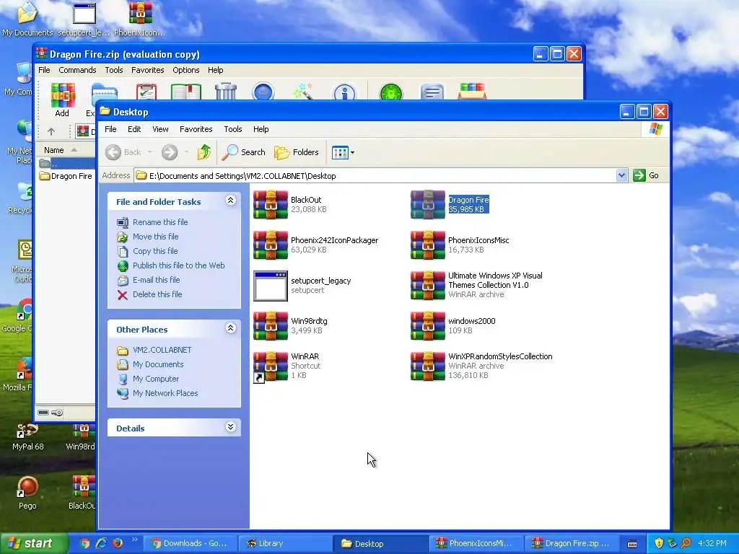Click the green VirusScan bug icon in WinRAR

tap(390, 92)
